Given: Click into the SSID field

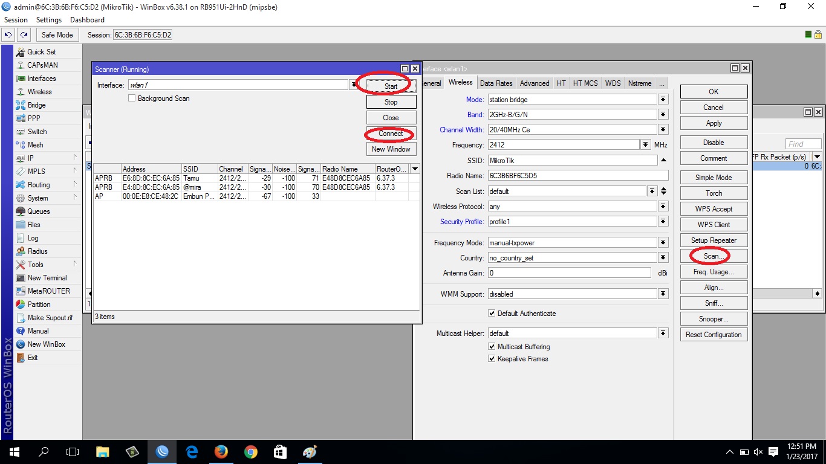Looking at the screenshot, I should [572, 161].
